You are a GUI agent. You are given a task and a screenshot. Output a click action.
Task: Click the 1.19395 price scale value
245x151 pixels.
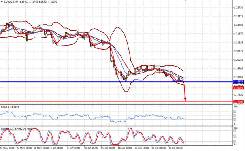[x=239, y=69]
